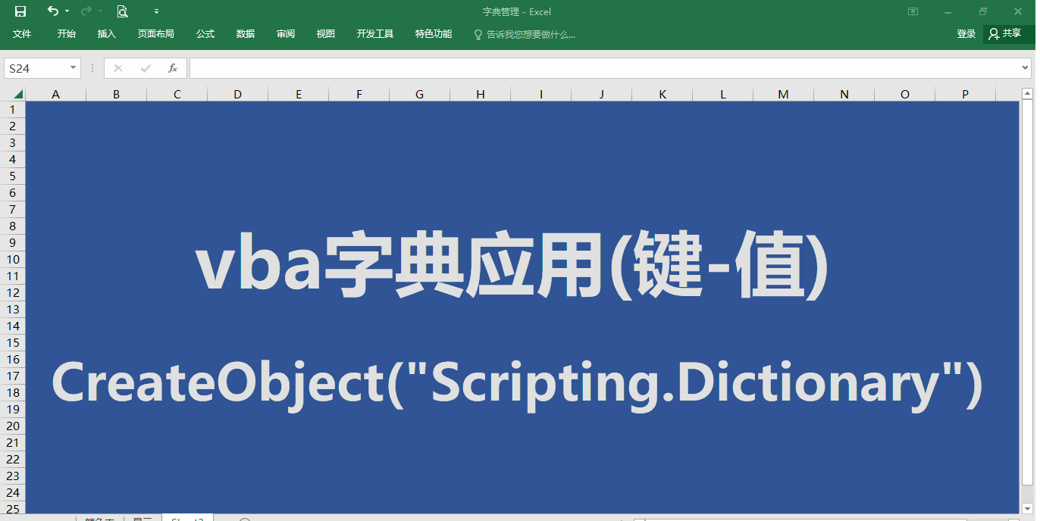Click the insert function fx icon

tap(173, 68)
